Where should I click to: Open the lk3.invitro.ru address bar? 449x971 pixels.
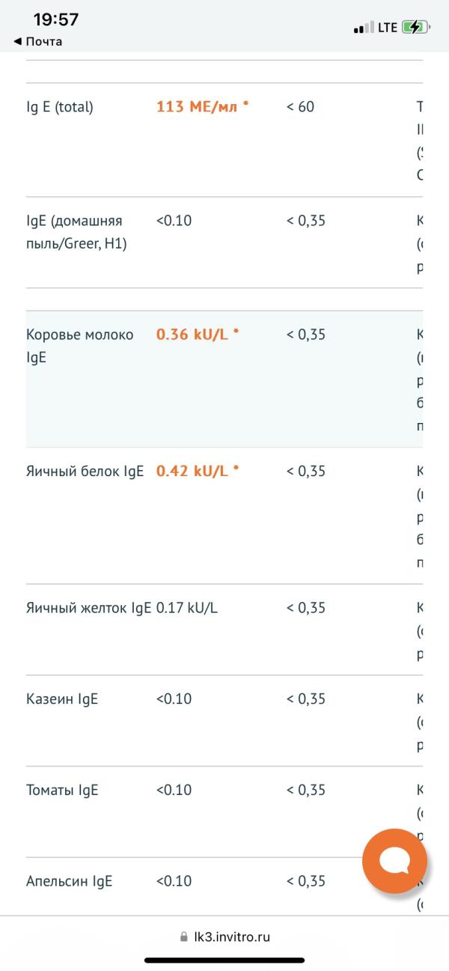[224, 937]
